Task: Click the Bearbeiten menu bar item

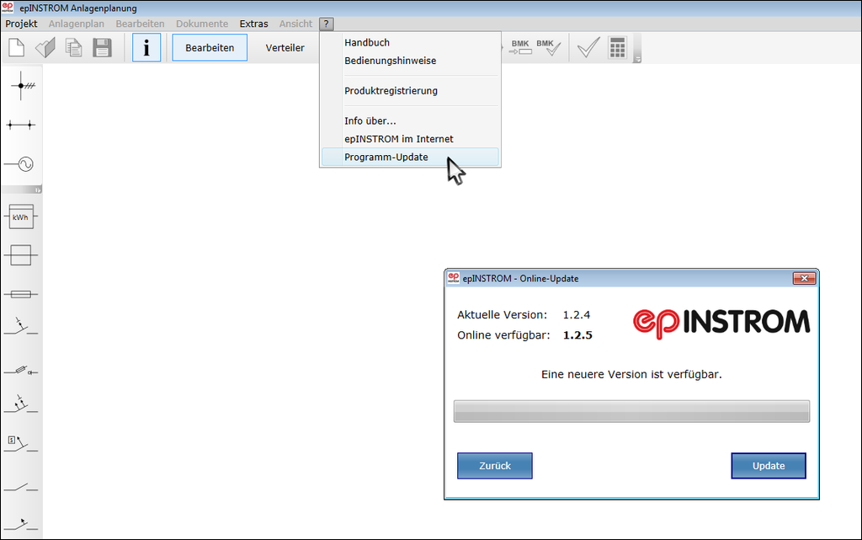Action: pos(141,24)
